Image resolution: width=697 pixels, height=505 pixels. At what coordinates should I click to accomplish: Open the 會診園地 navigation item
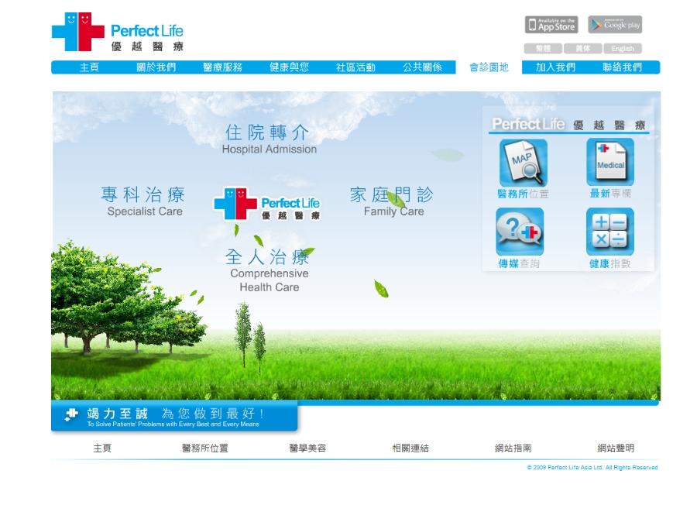tap(489, 67)
